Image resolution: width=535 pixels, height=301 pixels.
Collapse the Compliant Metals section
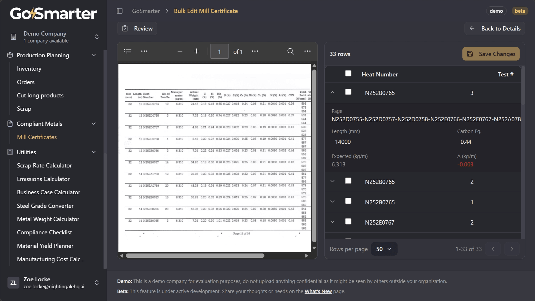(x=94, y=124)
